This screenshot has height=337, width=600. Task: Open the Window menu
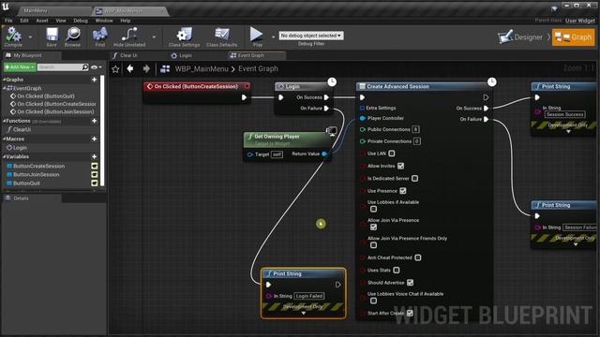coord(104,21)
